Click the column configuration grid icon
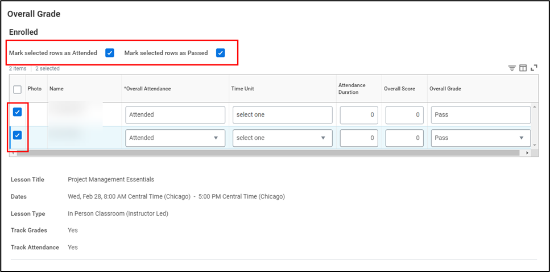Image resolution: width=550 pixels, height=272 pixels. pos(523,68)
